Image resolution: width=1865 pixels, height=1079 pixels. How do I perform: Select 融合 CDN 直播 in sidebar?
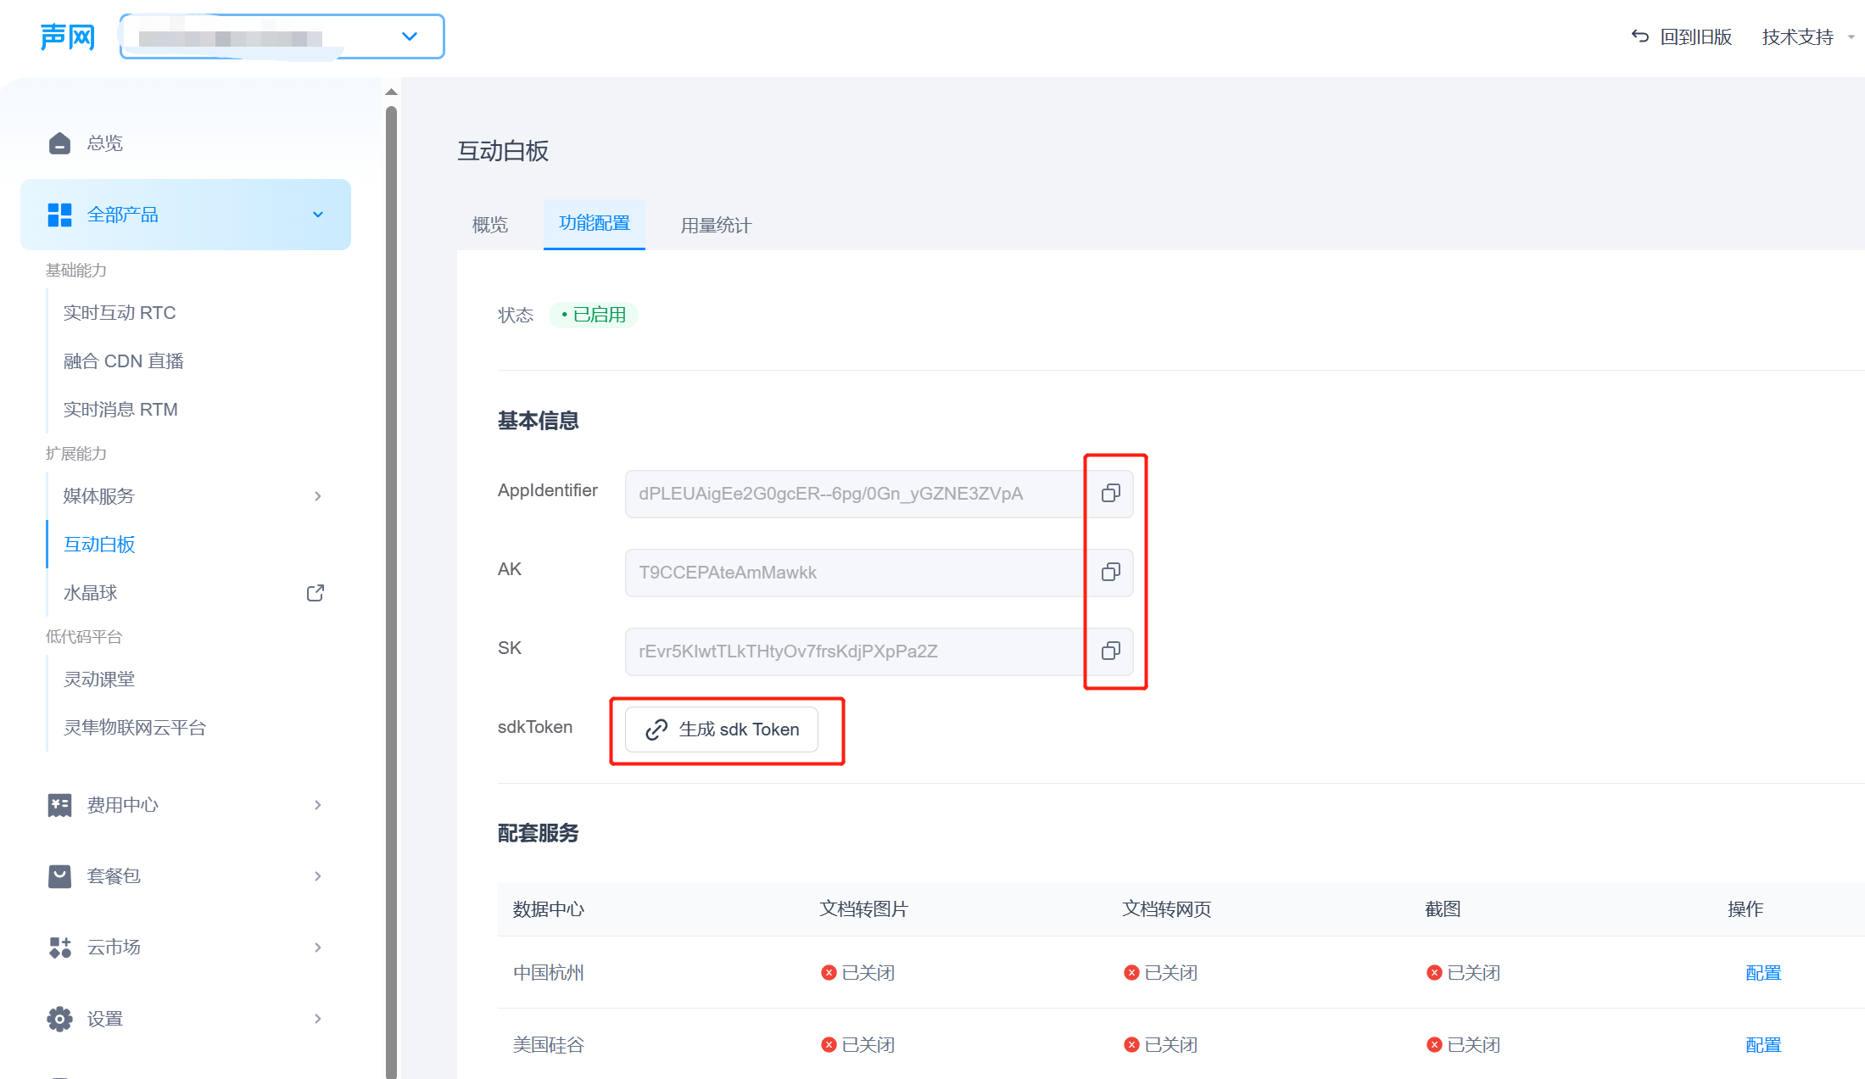(x=123, y=361)
